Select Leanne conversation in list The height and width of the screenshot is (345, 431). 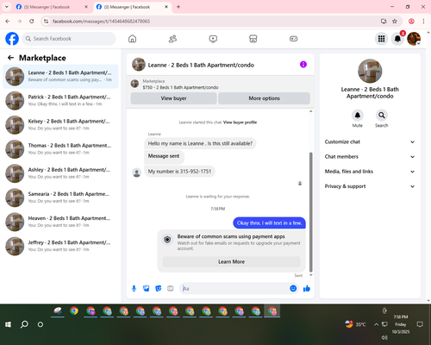coord(60,76)
